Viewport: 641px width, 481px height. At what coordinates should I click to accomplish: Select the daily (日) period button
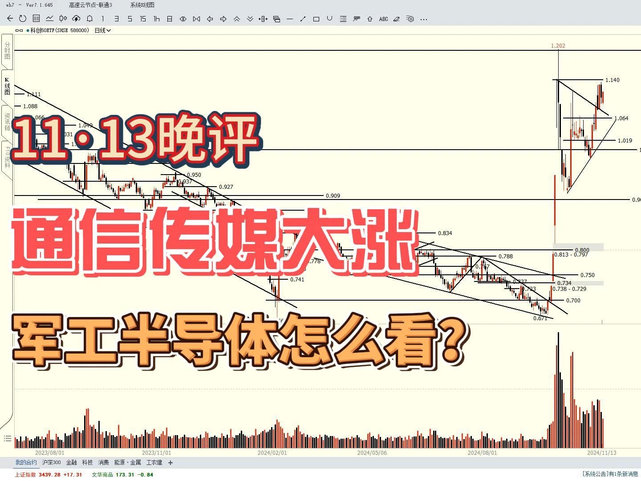(x=170, y=19)
